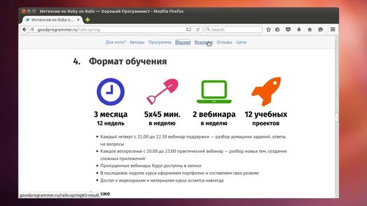
Task: Save page to Pocket icon
Action: pos(288,29)
